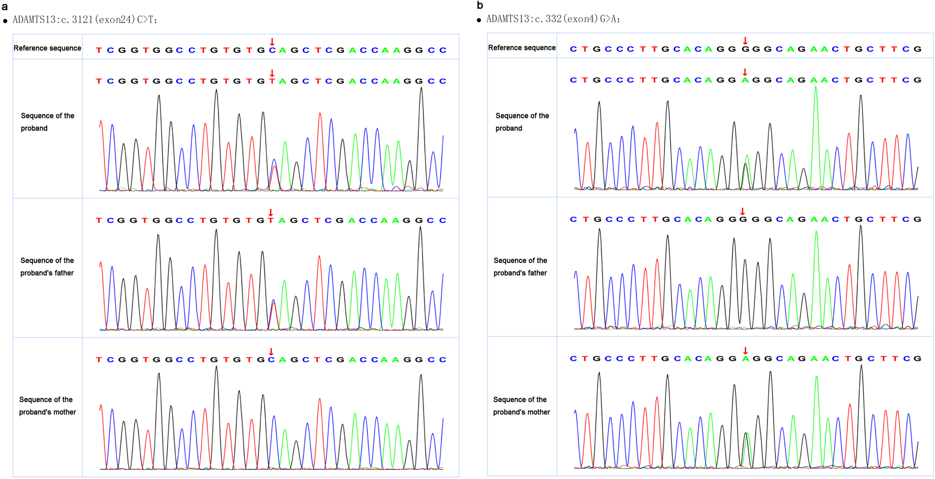Select "Sequence of the proband's mother" in panel a
The width and height of the screenshot is (935, 479).
point(48,406)
